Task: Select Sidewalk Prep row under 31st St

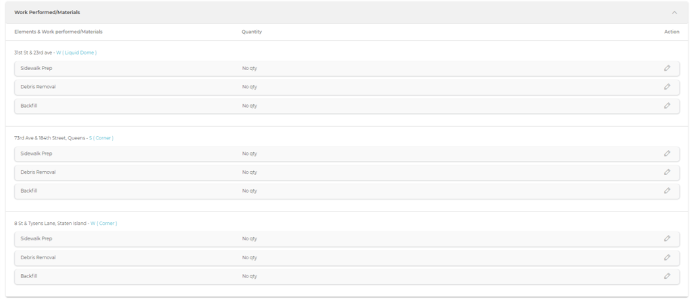Action: 36,68
